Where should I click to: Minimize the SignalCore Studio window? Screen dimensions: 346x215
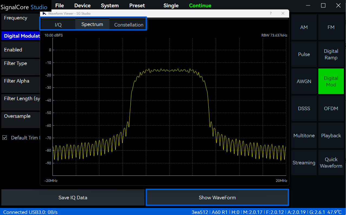pyautogui.click(x=308, y=5)
